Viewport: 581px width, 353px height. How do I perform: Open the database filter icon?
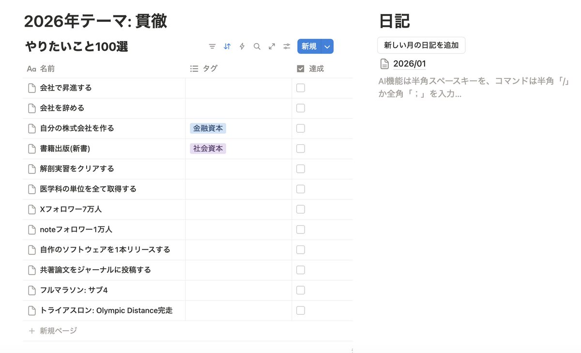(x=212, y=46)
